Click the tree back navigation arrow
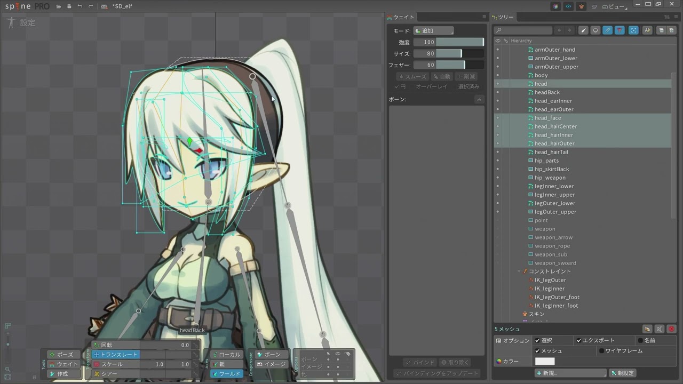Viewport: 683px width, 384px height. pos(559,30)
